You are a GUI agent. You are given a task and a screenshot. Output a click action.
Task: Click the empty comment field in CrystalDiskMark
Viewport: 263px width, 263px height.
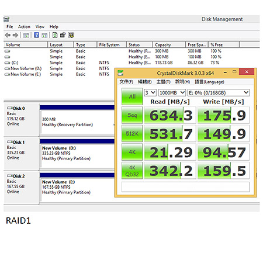[x=185, y=187]
